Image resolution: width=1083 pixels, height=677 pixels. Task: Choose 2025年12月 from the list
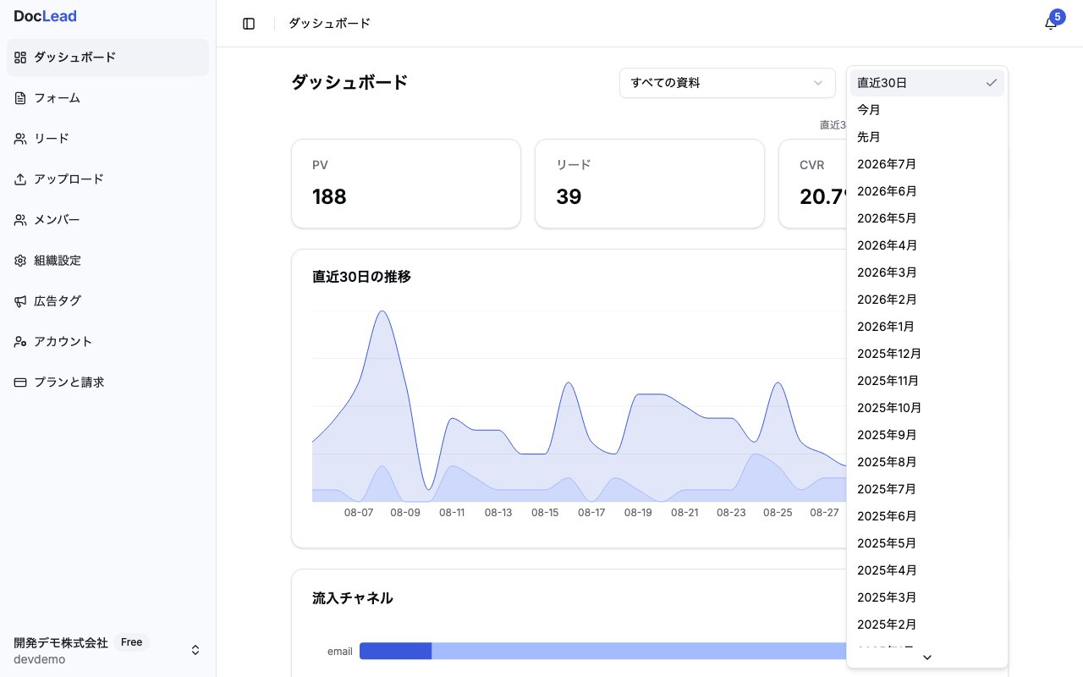point(927,354)
